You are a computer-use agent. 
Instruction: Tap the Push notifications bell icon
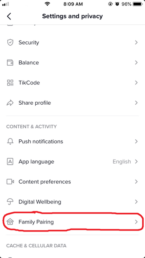click(10, 142)
